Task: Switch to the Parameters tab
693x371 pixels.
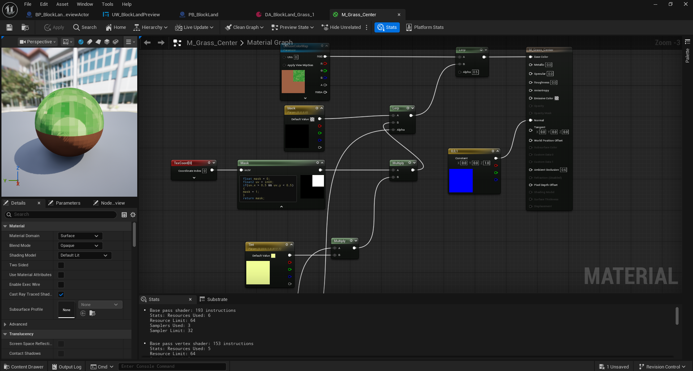Action: click(x=68, y=203)
